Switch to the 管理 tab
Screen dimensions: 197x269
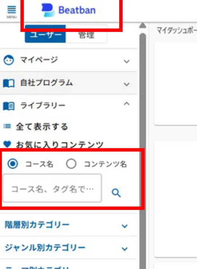(86, 34)
